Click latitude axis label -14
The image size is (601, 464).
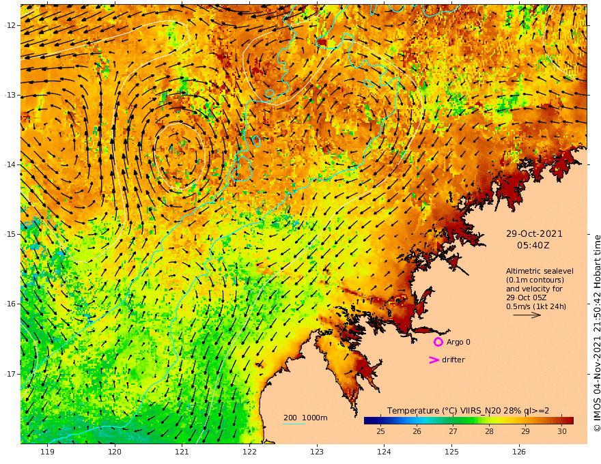click(x=10, y=164)
